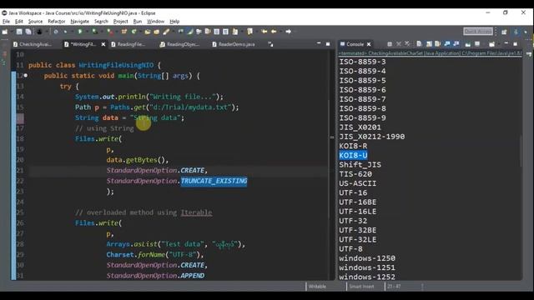Toggle Show Console When Standard Error Changes

[x=456, y=44]
